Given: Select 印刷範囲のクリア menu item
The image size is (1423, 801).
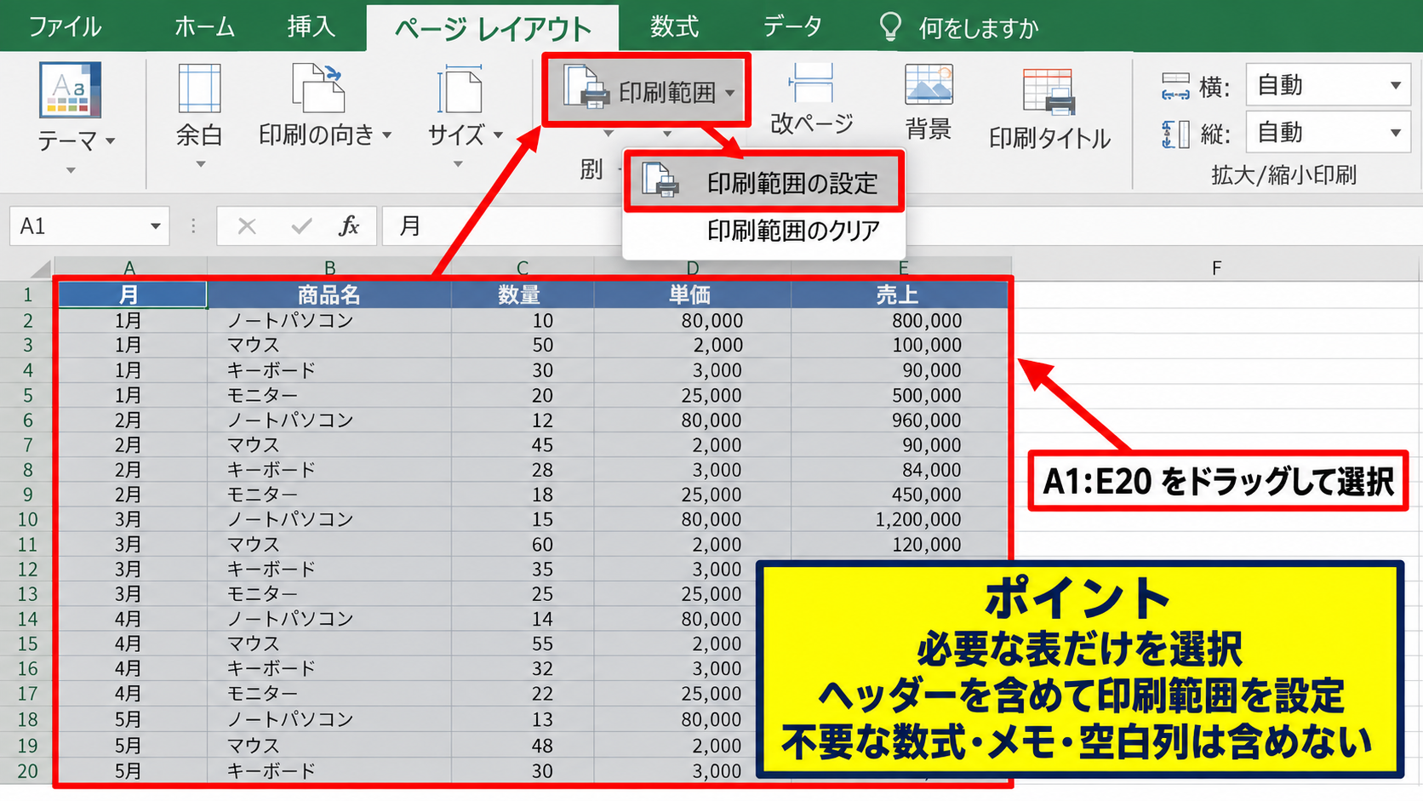Looking at the screenshot, I should pyautogui.click(x=763, y=231).
